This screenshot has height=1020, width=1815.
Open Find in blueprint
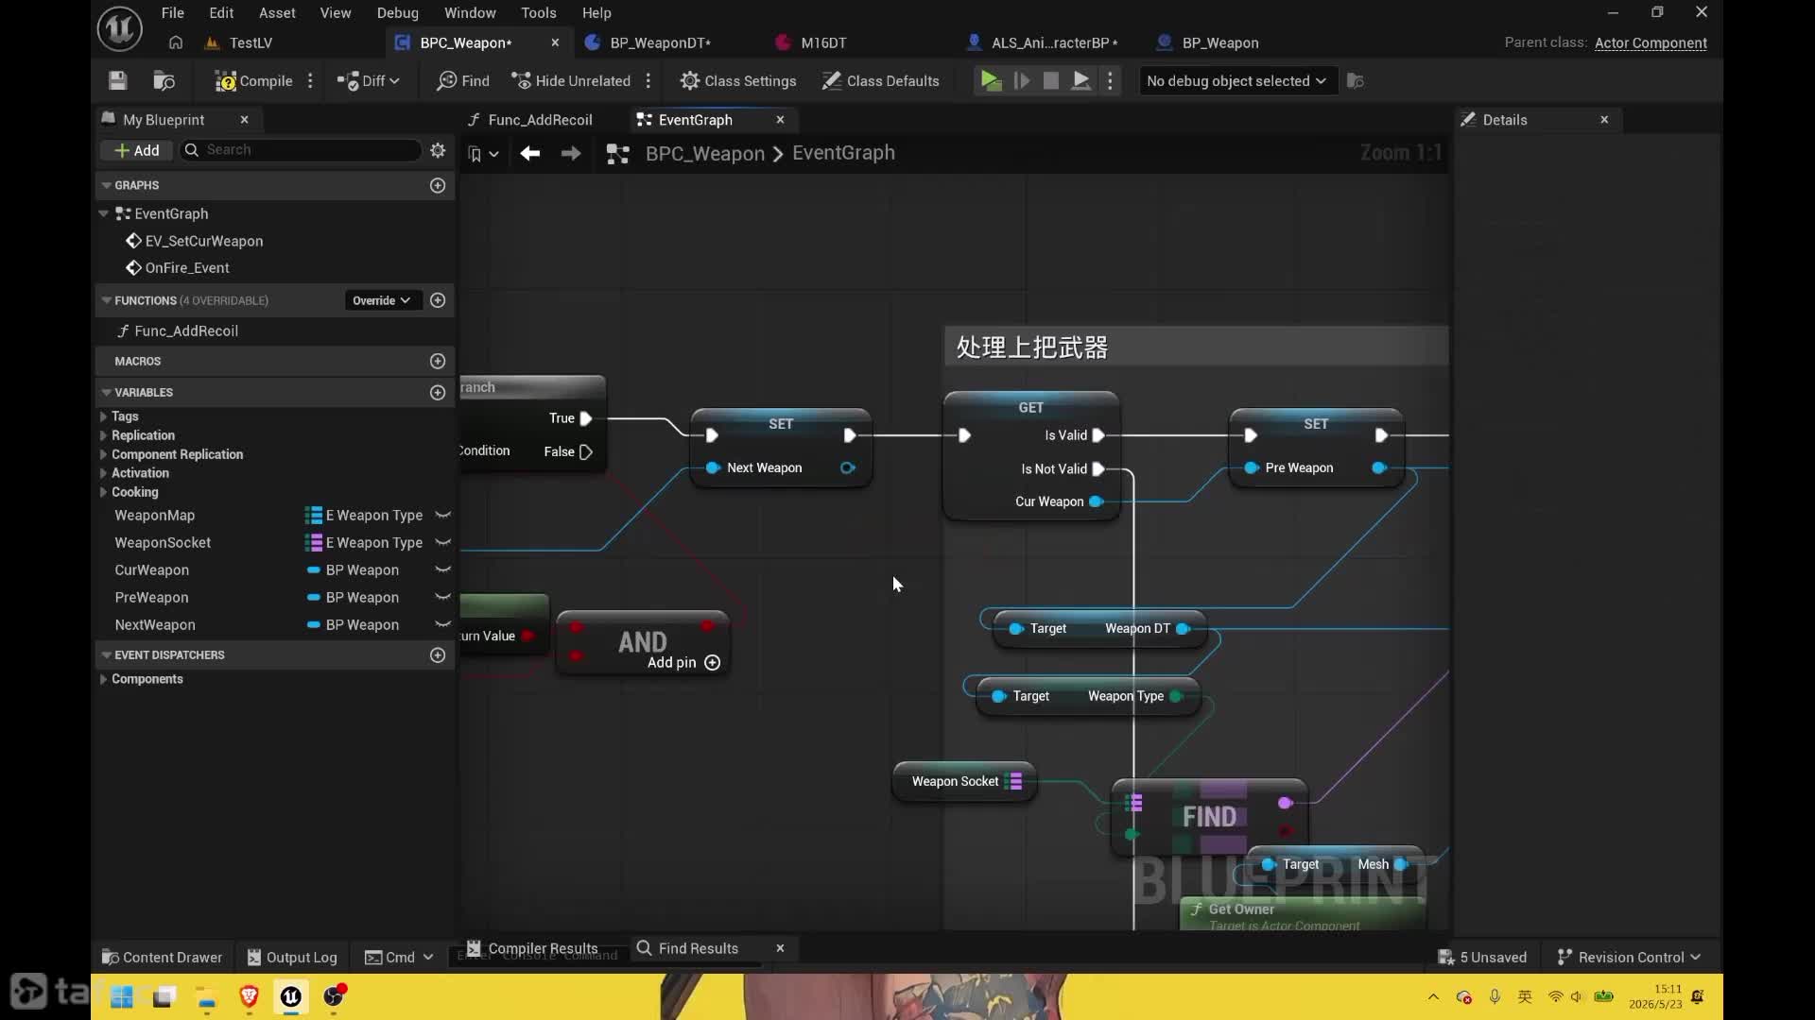coord(463,81)
